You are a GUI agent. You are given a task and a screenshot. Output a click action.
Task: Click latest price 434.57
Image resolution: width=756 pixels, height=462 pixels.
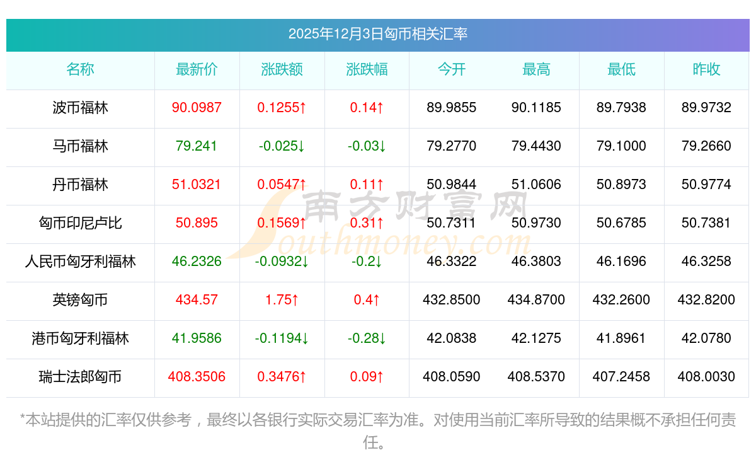coord(197,300)
